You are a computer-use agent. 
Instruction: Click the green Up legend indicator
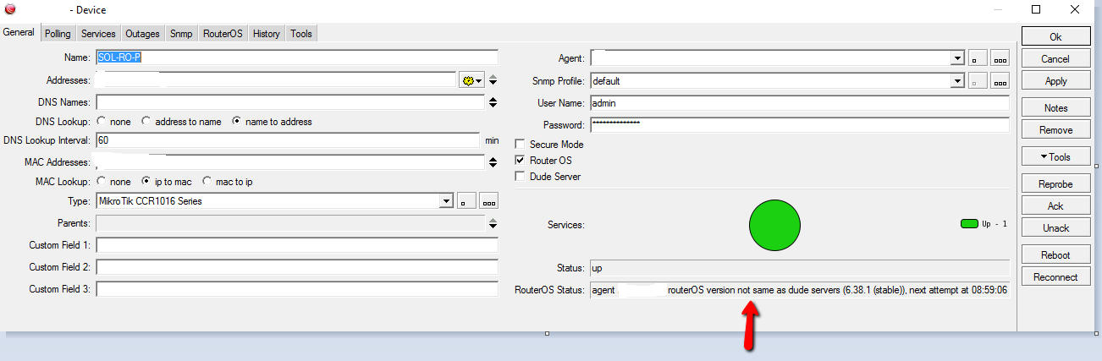coord(969,224)
